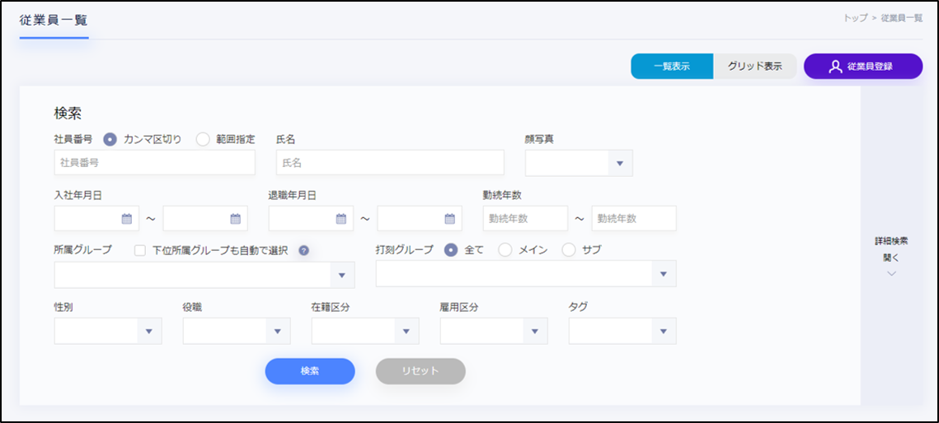Open the 在籍区分 dropdown

click(406, 331)
